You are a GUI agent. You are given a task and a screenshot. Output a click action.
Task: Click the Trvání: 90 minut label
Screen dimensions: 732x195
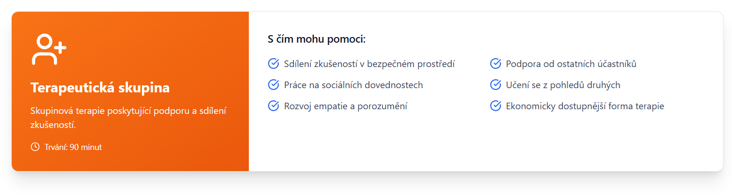(x=73, y=147)
